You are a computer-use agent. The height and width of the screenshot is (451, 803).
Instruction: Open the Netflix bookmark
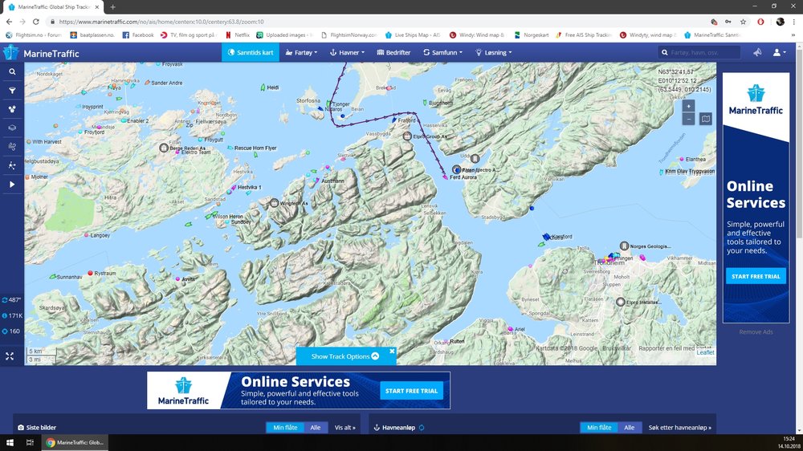point(238,35)
